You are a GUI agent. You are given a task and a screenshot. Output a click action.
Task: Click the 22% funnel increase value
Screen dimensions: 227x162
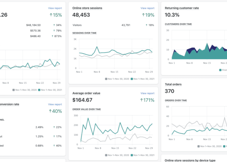coord(57,127)
